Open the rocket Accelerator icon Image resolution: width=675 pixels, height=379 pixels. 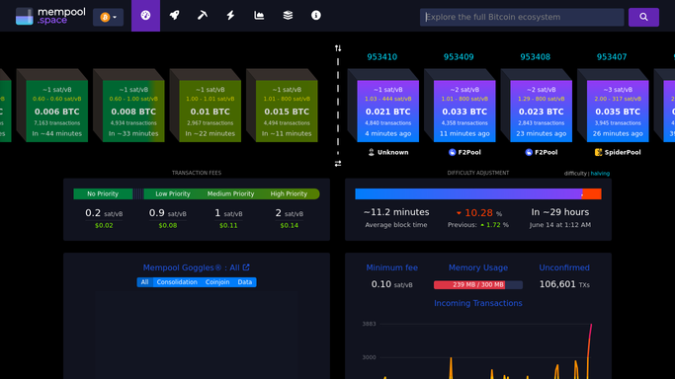(x=174, y=16)
